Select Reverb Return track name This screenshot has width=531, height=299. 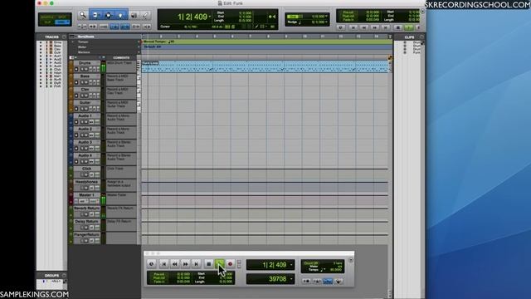pyautogui.click(x=86, y=208)
